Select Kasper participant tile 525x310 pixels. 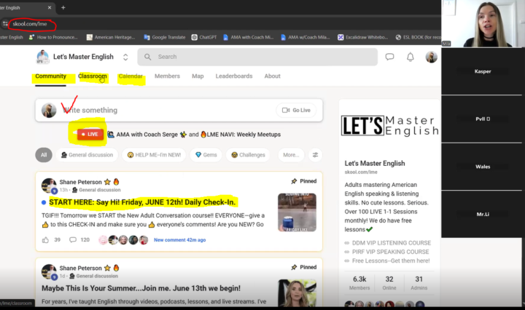(481, 71)
